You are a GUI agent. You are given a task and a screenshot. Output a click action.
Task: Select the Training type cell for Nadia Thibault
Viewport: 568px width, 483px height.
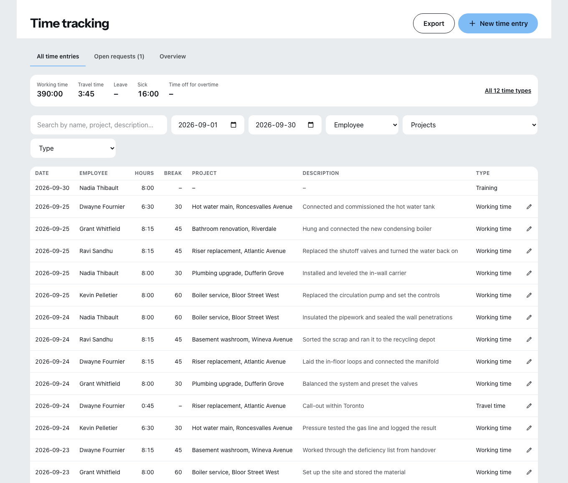pyautogui.click(x=487, y=188)
